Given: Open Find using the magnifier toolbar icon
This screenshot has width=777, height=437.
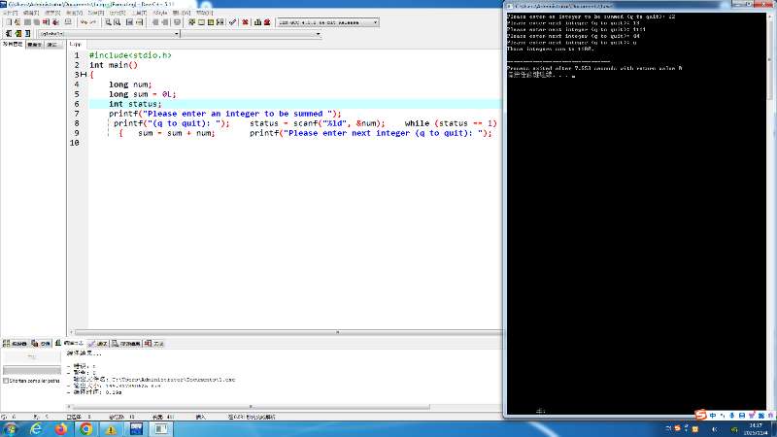Looking at the screenshot, I should pyautogui.click(x=108, y=22).
